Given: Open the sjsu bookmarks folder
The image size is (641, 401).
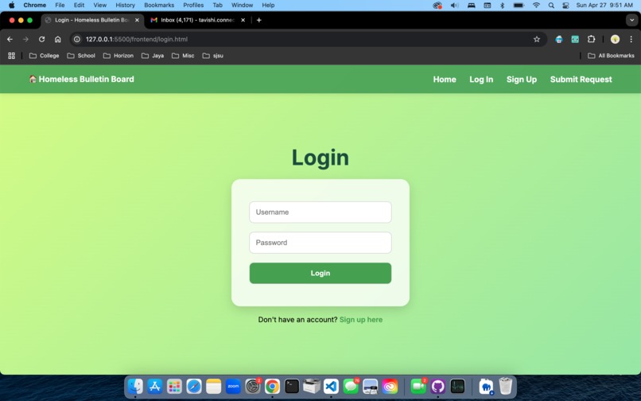Looking at the screenshot, I should [x=212, y=56].
